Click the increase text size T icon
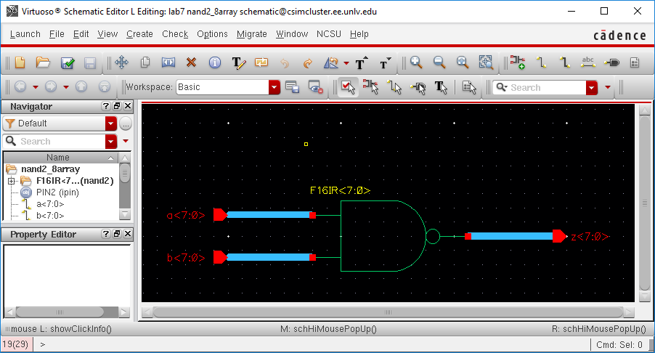 pos(362,62)
